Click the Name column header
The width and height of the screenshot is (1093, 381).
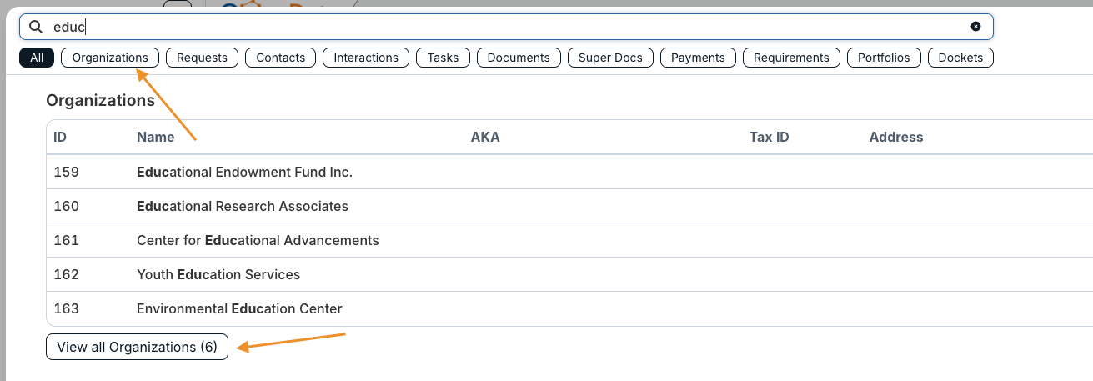pos(156,137)
